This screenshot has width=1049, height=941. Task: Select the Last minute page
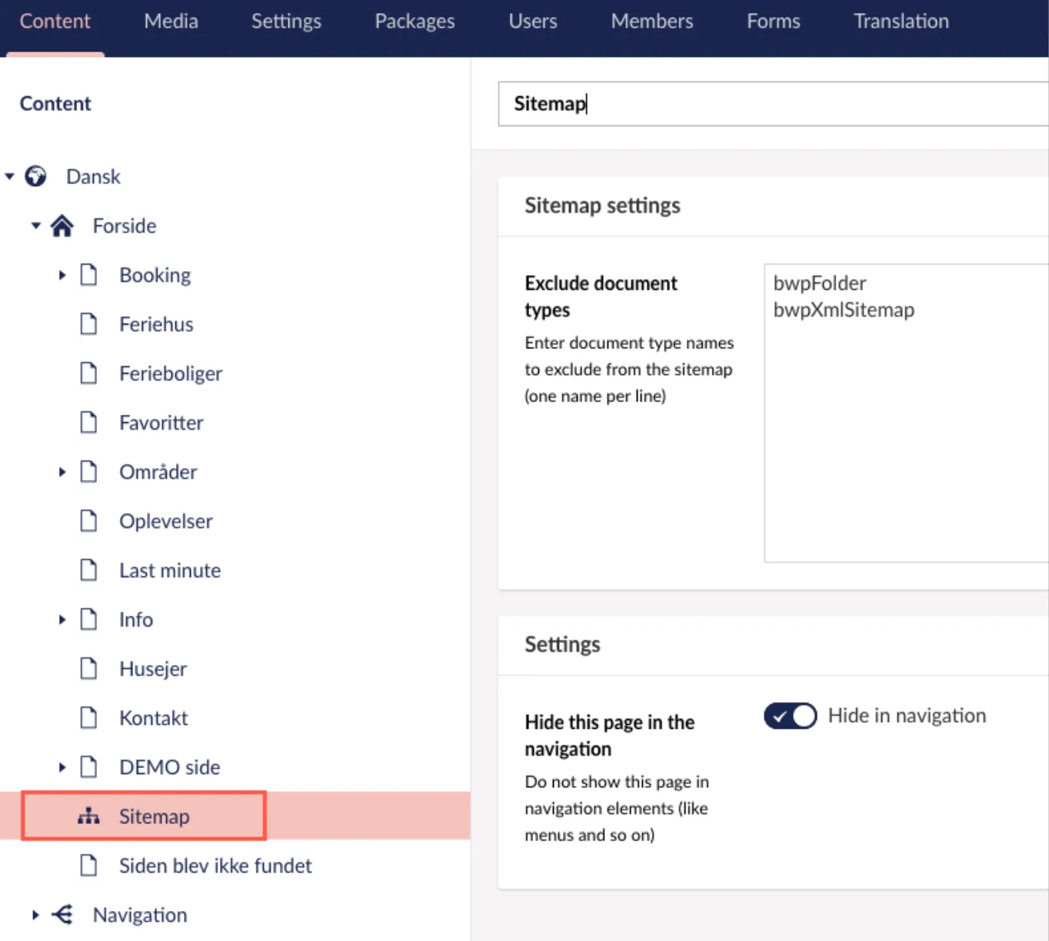170,570
